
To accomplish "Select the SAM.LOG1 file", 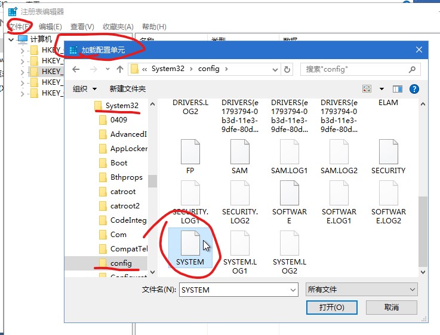I will (290, 156).
